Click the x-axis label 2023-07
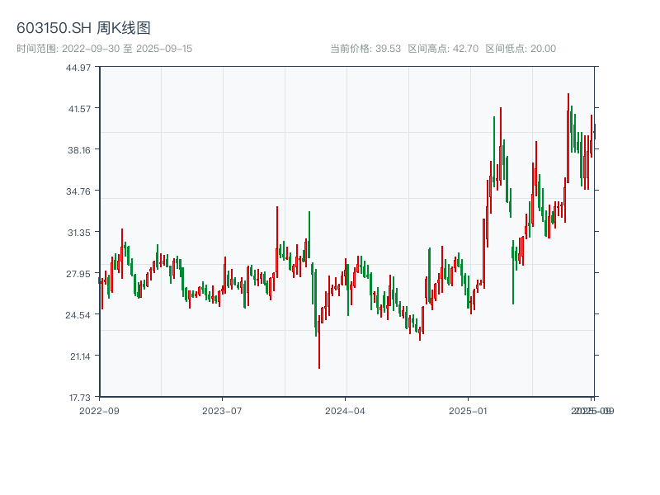The image size is (660, 495). click(x=222, y=411)
